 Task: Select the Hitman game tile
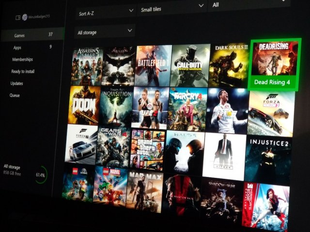tap(224, 157)
